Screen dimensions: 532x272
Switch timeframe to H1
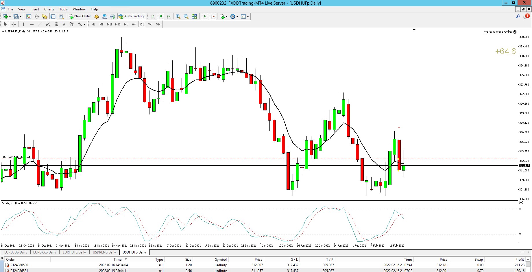point(126,24)
